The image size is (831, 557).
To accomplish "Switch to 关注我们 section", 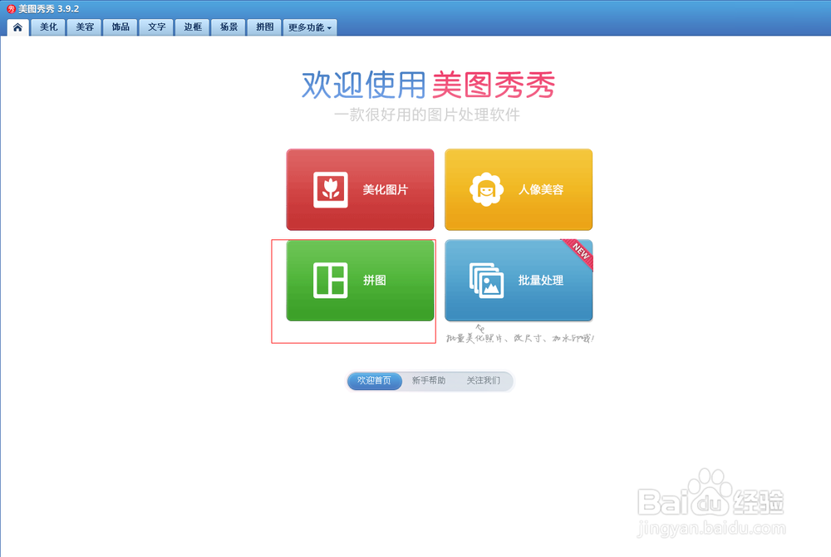I will point(483,381).
